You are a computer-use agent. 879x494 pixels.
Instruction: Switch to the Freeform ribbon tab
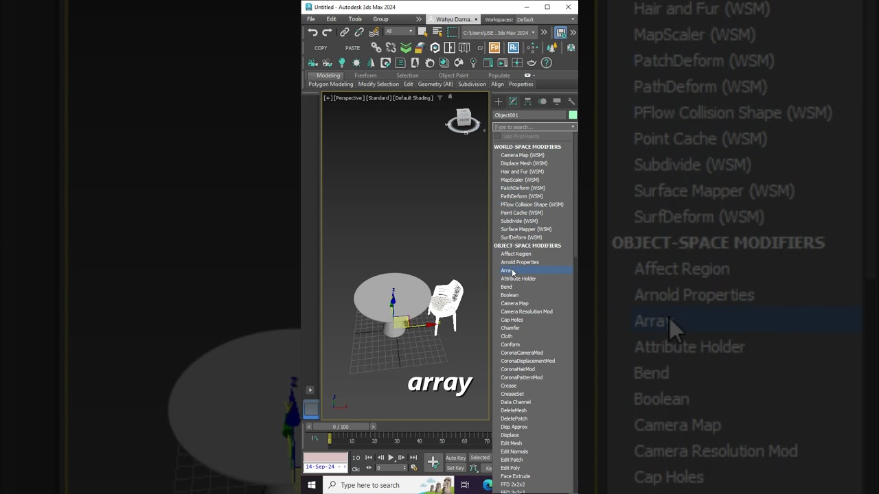[365, 75]
